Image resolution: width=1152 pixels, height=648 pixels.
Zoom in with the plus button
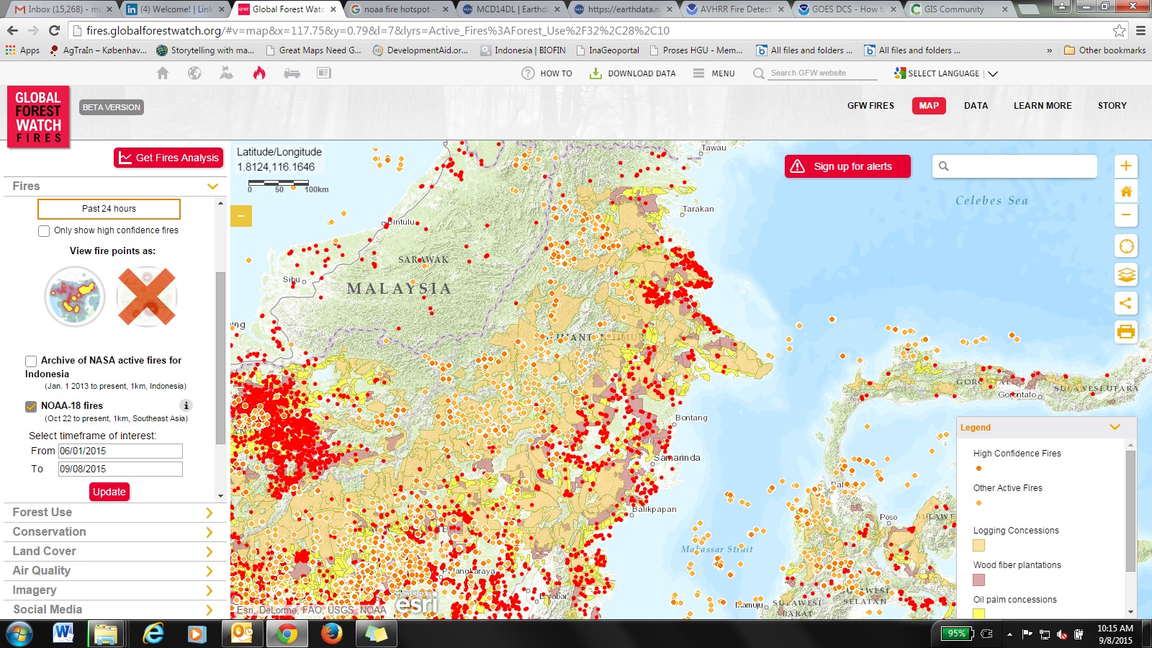[1126, 166]
